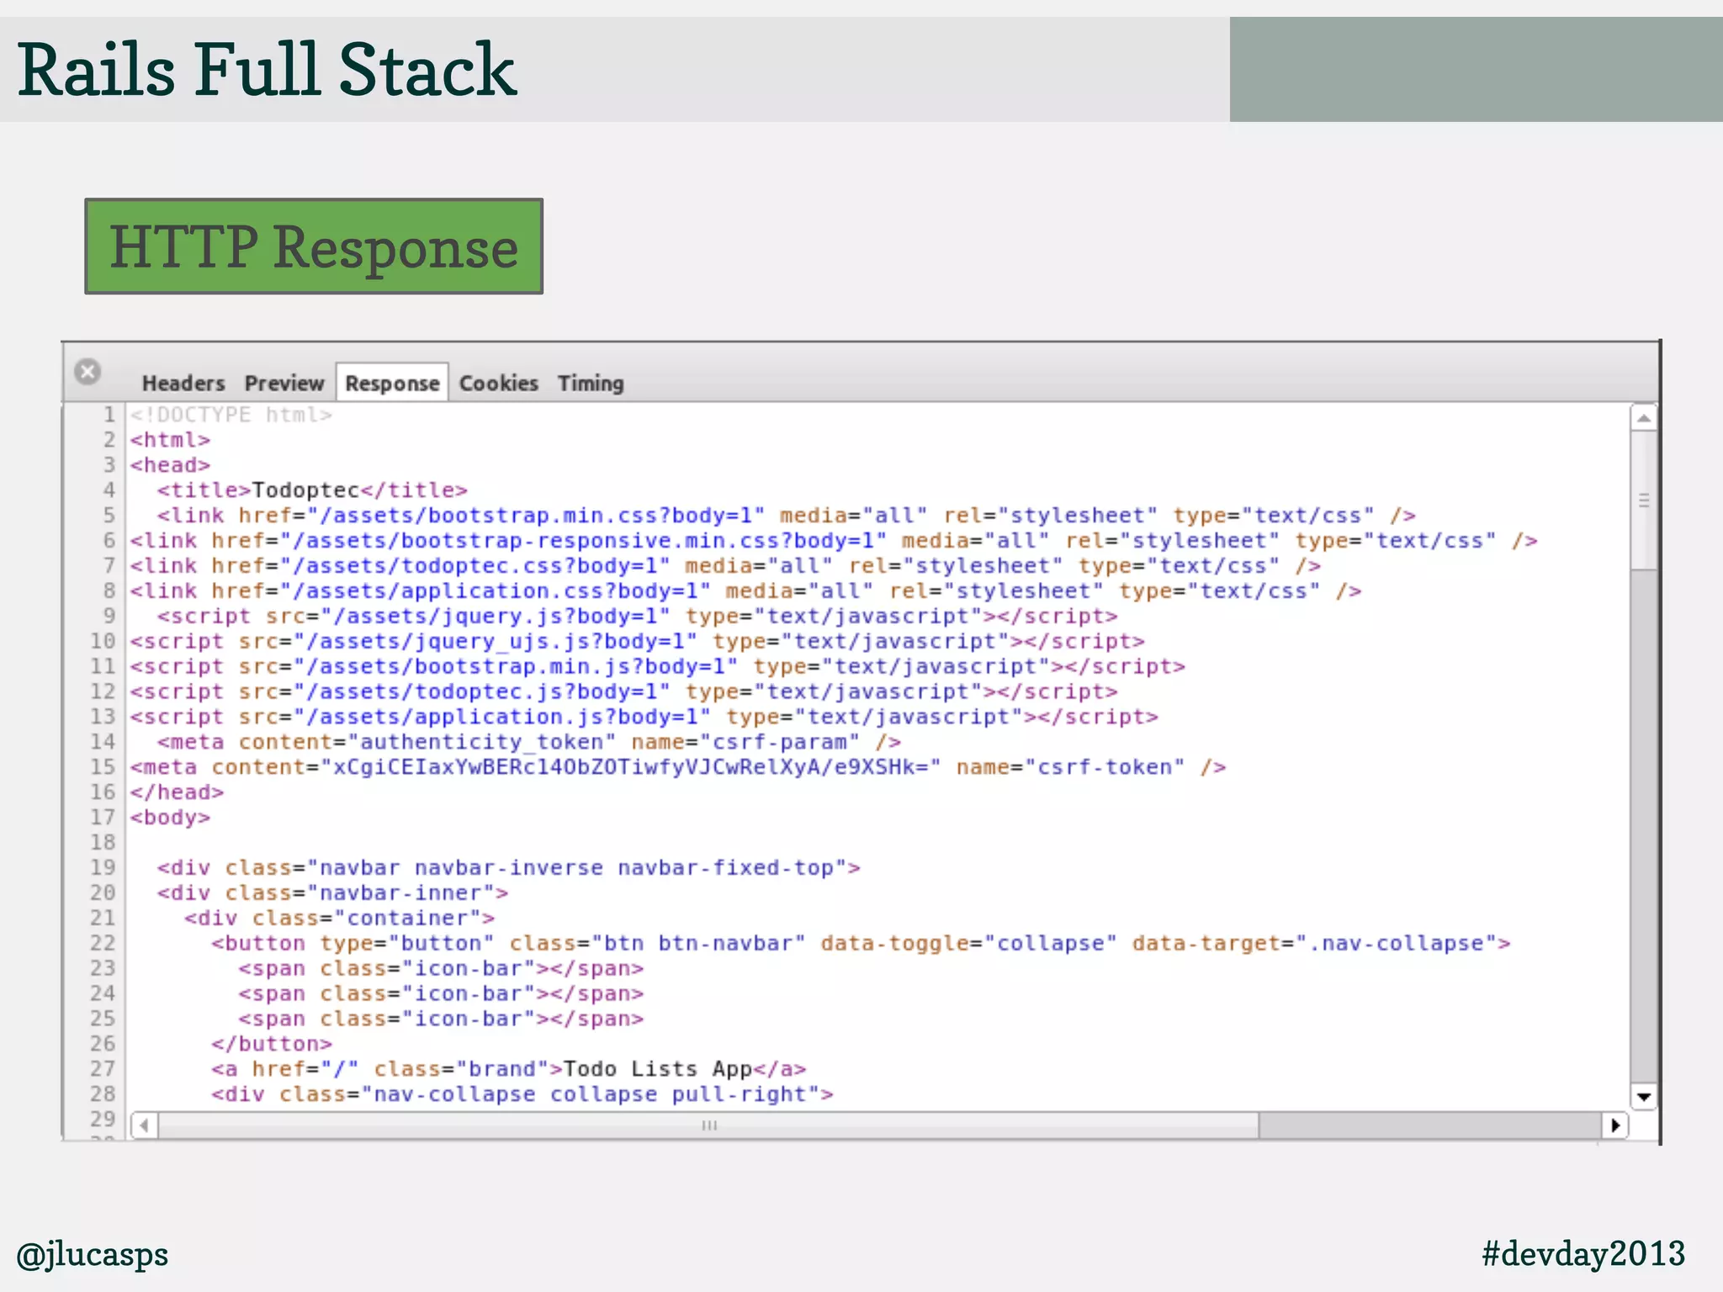Click the HTTP Response green label
1723x1292 pixels.
point(314,246)
